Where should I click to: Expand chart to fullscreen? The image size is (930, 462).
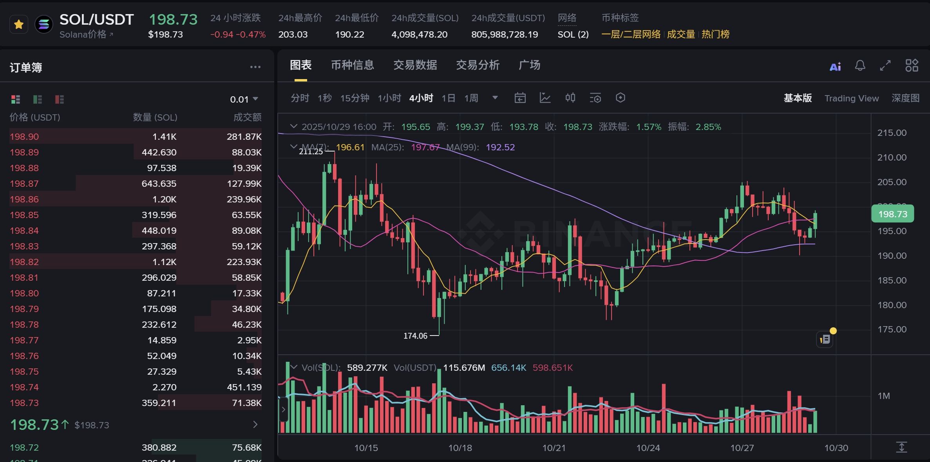point(885,65)
